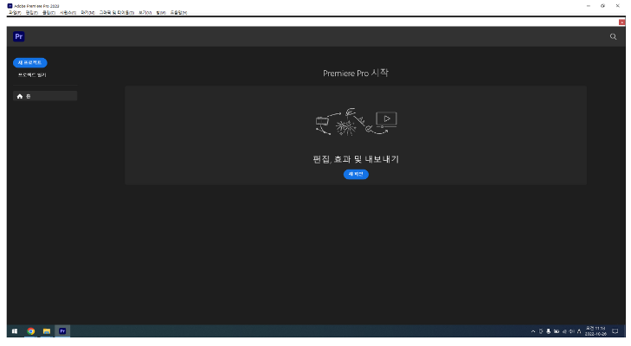Close the red X panel button
The width and height of the screenshot is (631, 346).
click(621, 22)
